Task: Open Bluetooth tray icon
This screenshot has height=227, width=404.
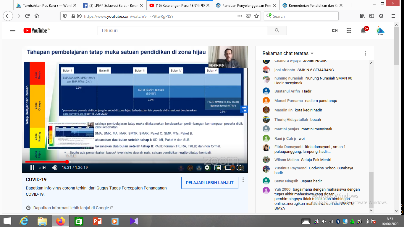Action: point(338,221)
